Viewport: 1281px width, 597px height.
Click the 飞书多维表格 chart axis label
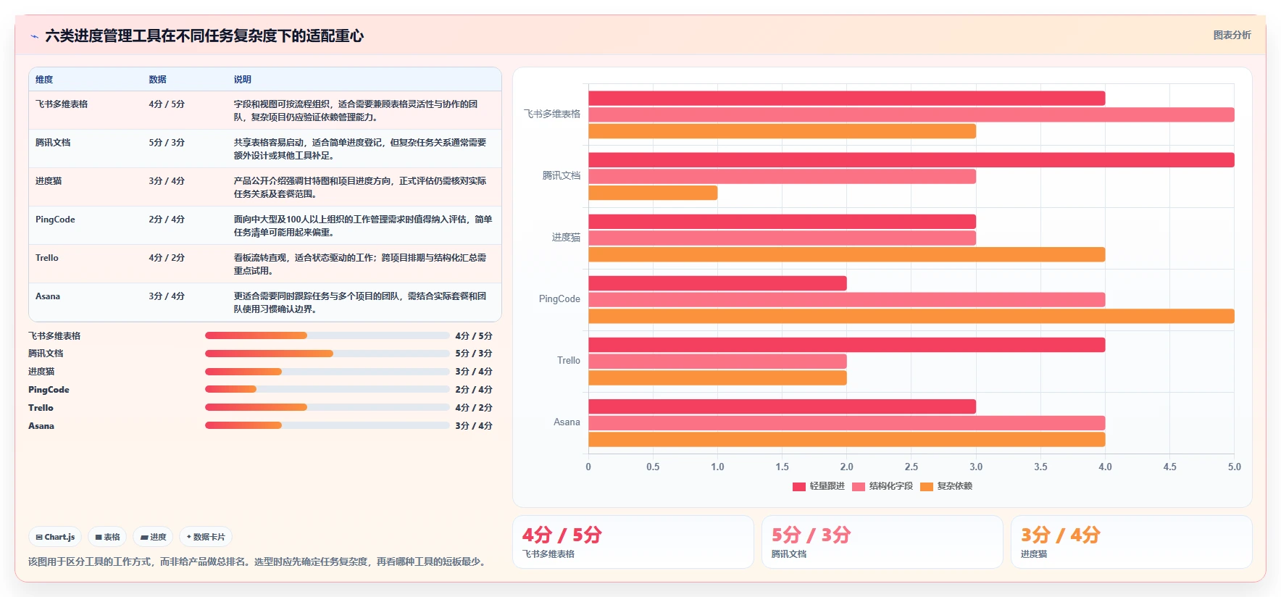[552, 114]
